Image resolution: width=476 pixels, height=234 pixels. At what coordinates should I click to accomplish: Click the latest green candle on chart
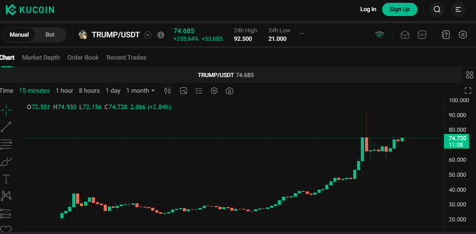[x=402, y=139]
